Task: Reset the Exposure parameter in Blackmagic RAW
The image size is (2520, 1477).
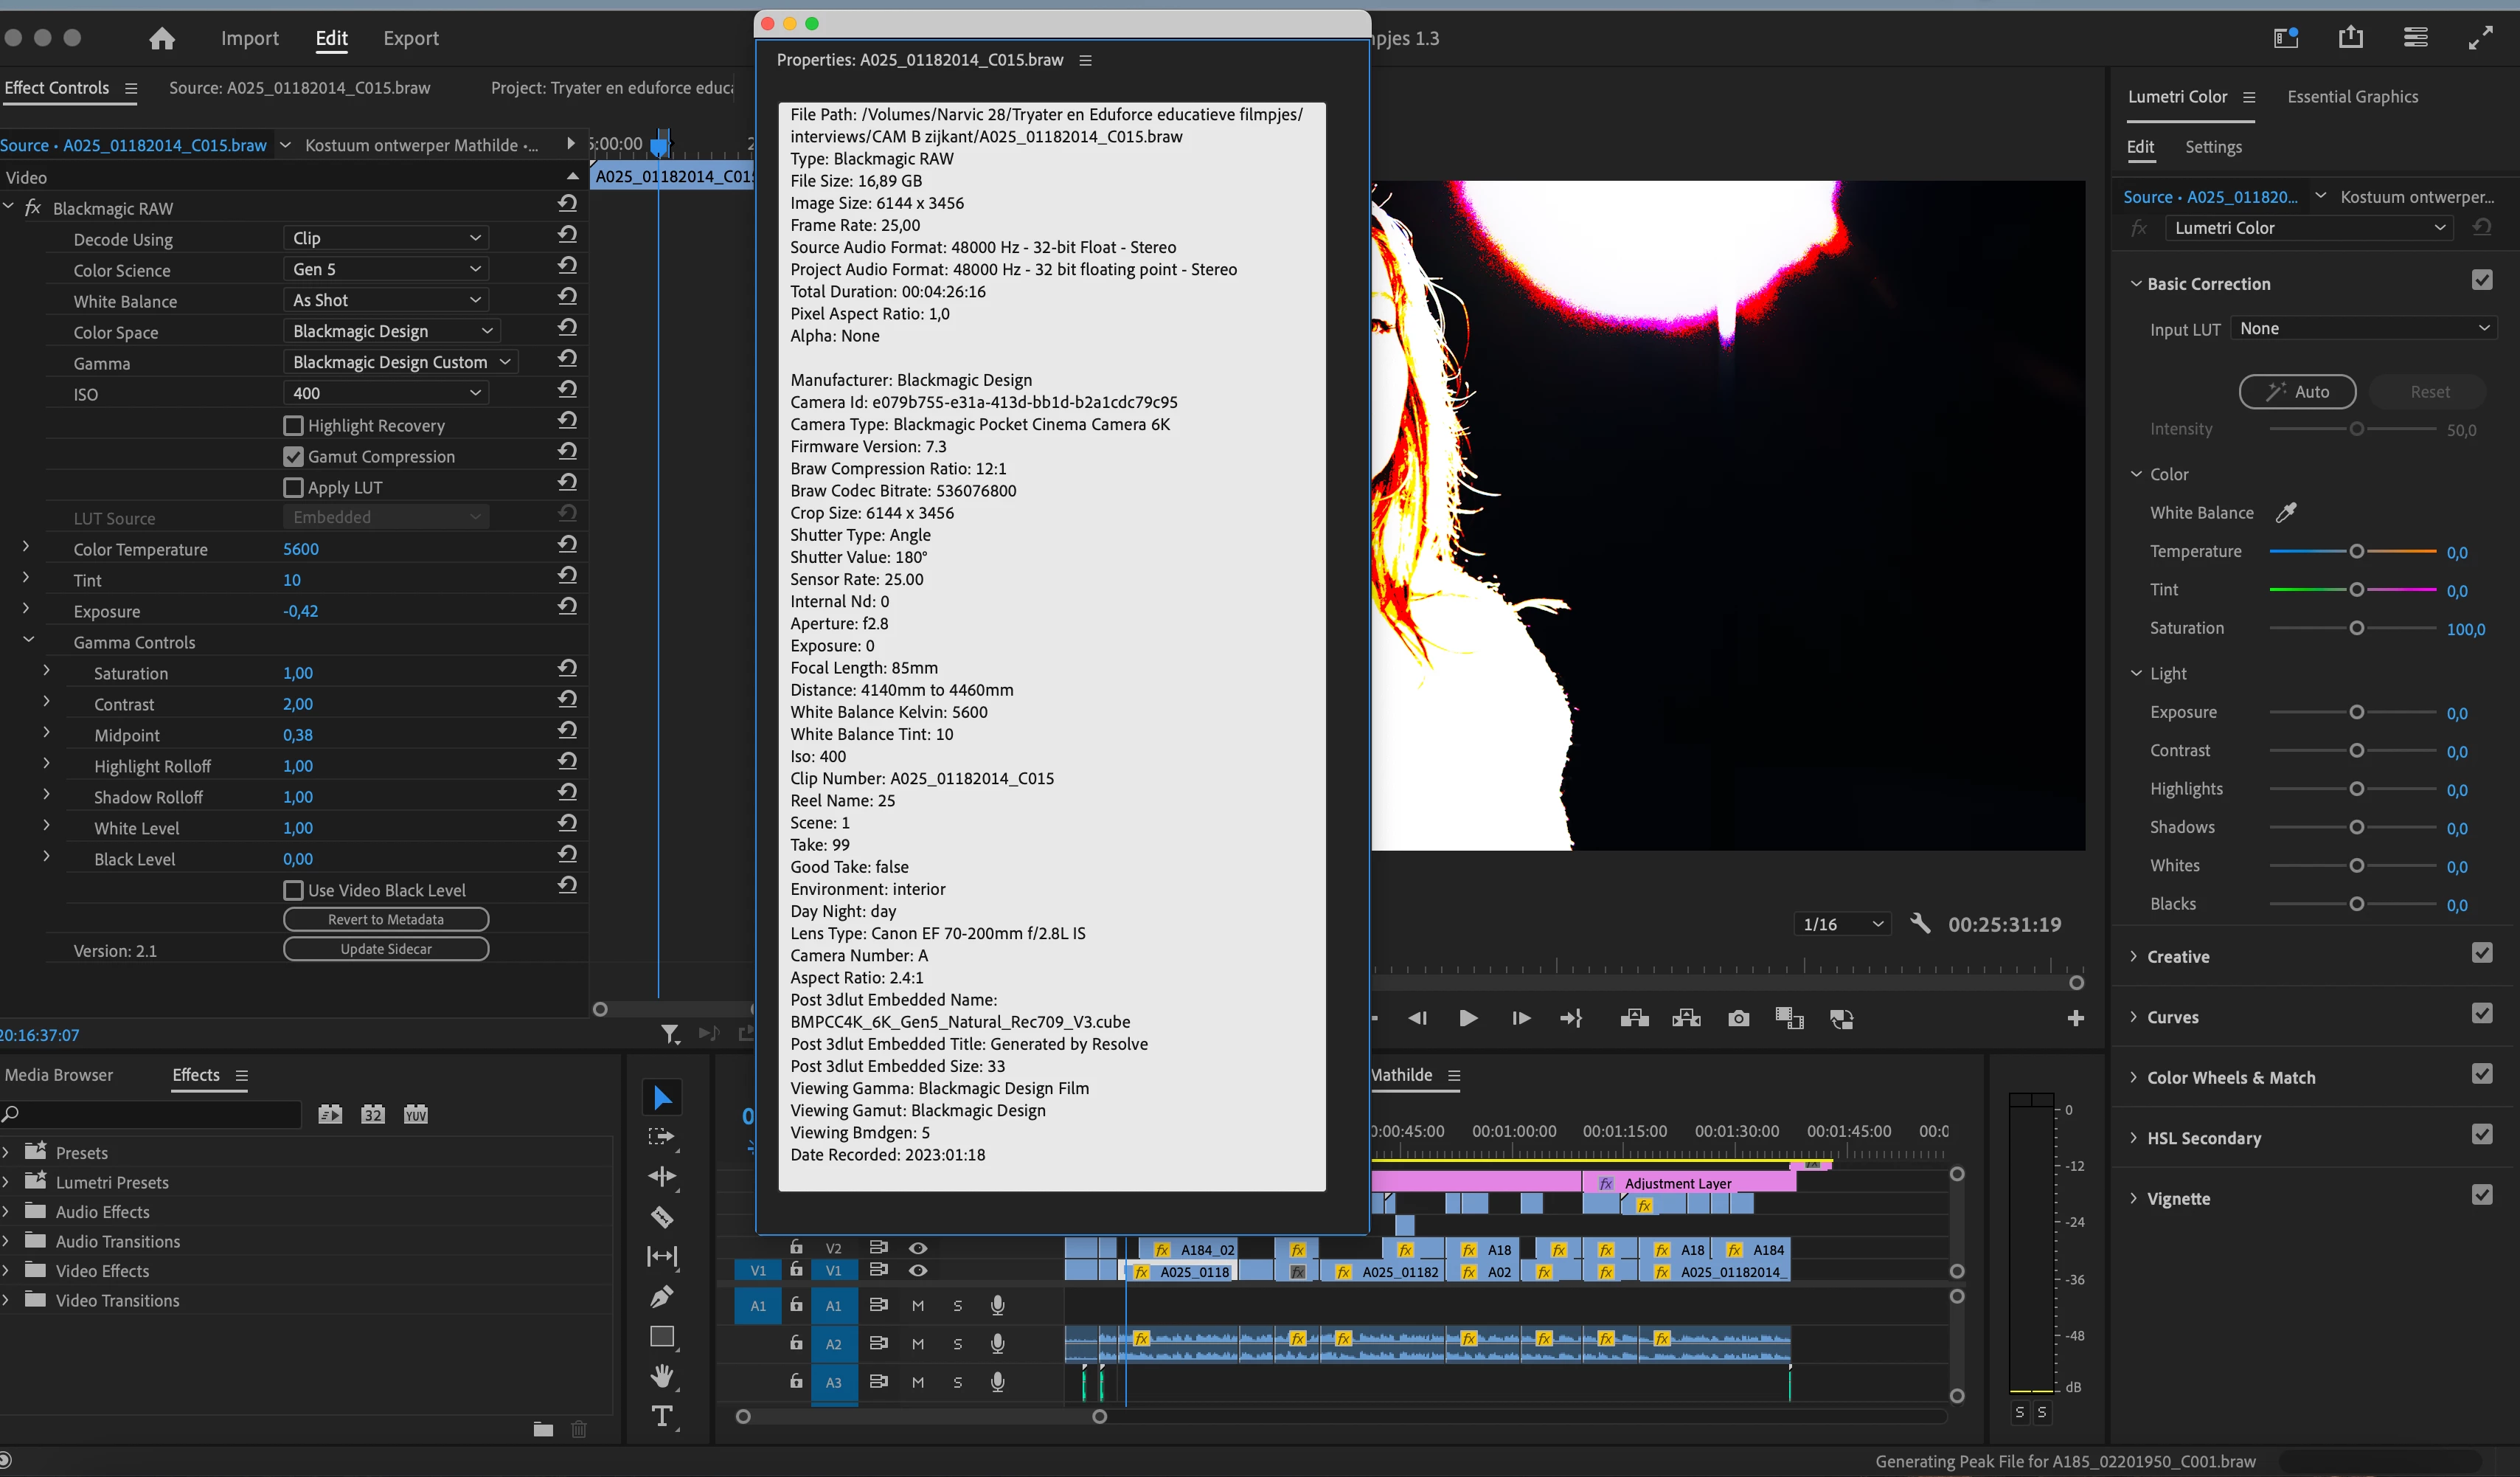Action: tap(567, 606)
